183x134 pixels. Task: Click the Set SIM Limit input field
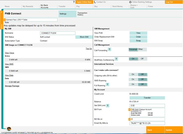click(x=147, y=105)
